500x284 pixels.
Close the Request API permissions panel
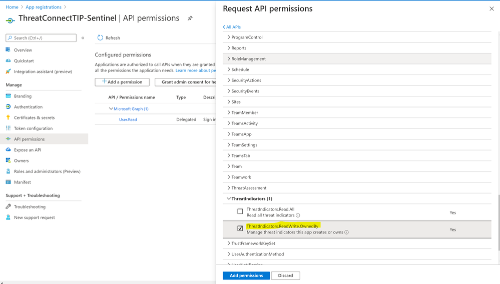491,9
